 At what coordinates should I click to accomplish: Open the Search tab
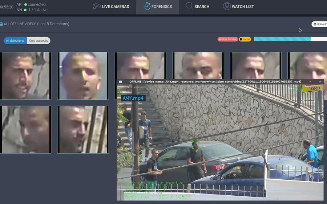[198, 7]
